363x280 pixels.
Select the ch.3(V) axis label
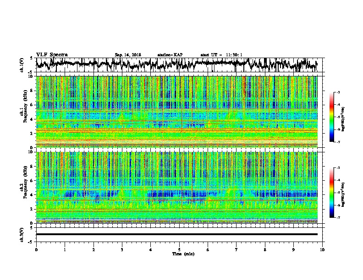pos(22,235)
